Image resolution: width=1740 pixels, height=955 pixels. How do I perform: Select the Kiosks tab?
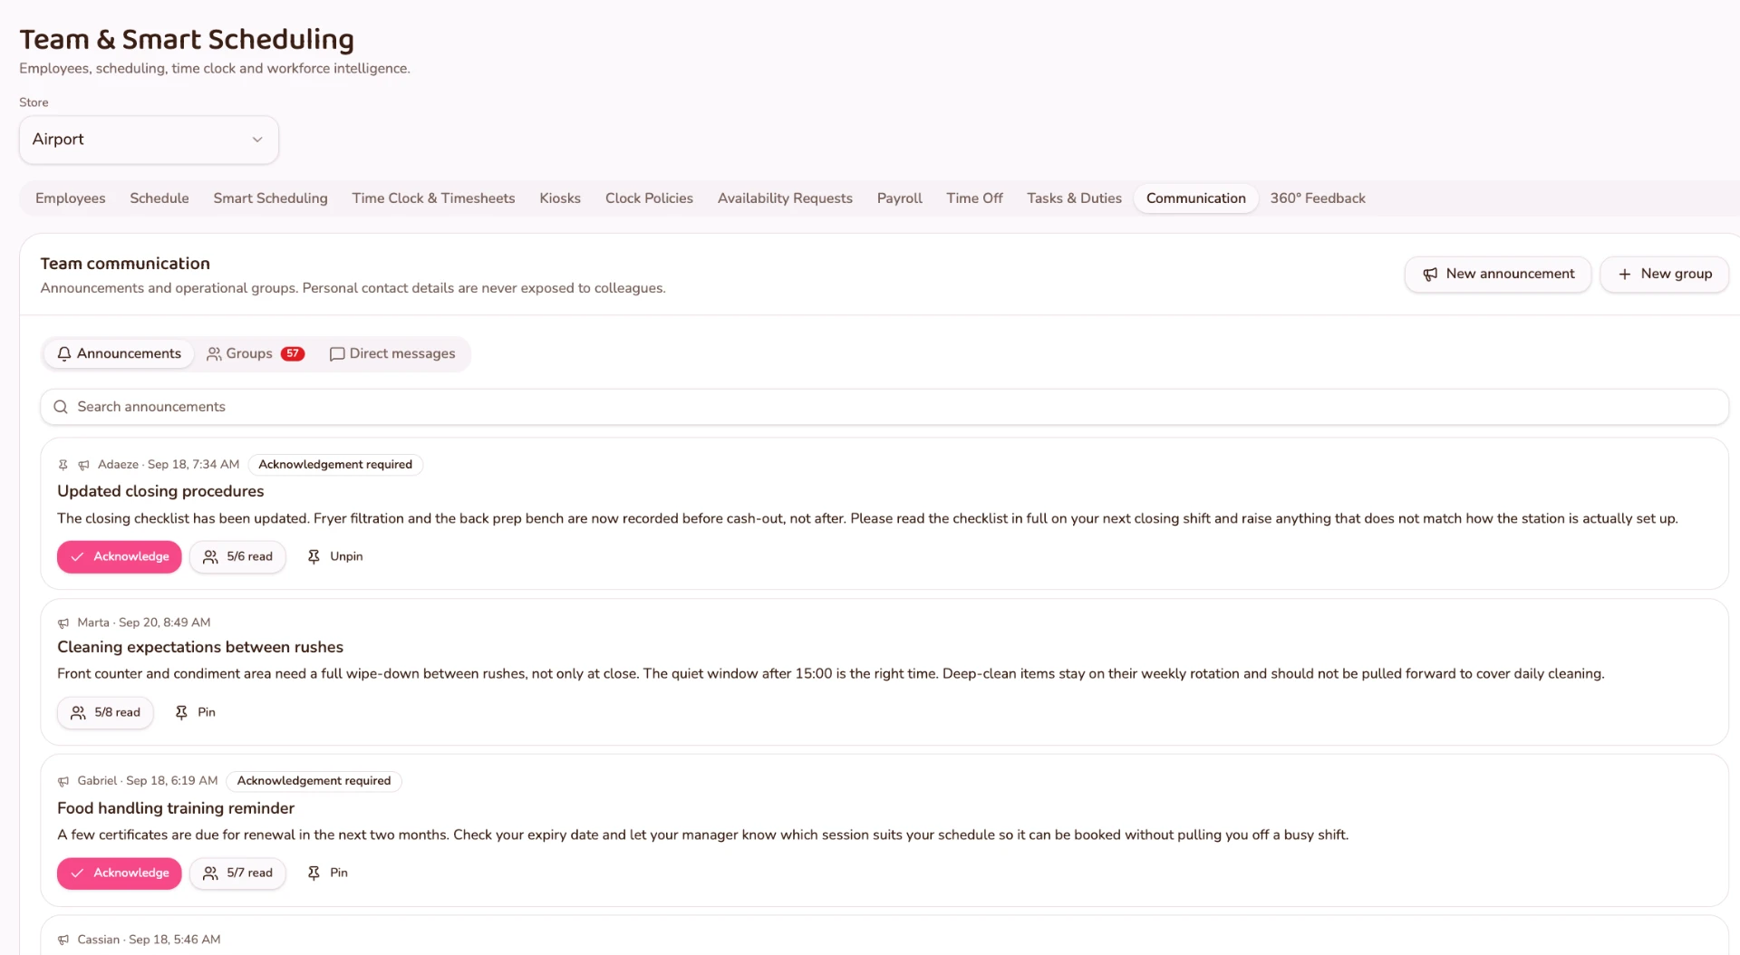560,198
